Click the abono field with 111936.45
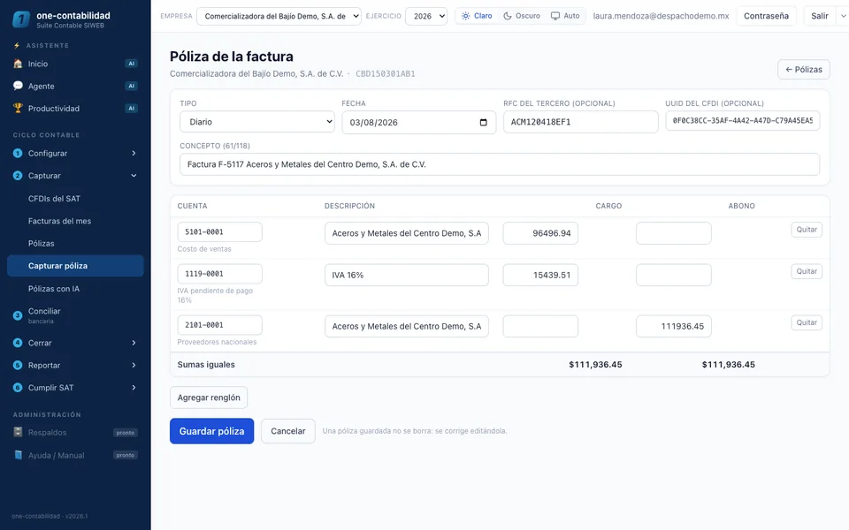The width and height of the screenshot is (849, 530). pyautogui.click(x=674, y=326)
